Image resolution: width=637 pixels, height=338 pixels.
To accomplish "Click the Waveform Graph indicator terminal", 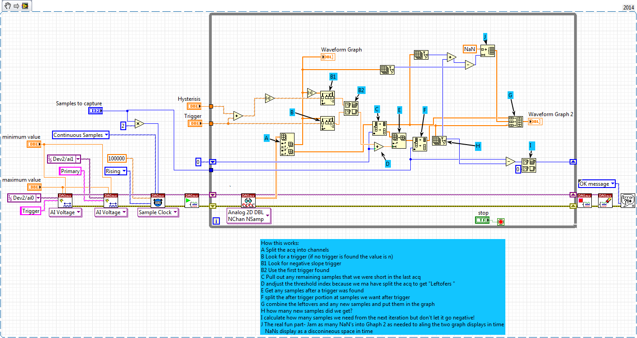I will [x=328, y=57].
